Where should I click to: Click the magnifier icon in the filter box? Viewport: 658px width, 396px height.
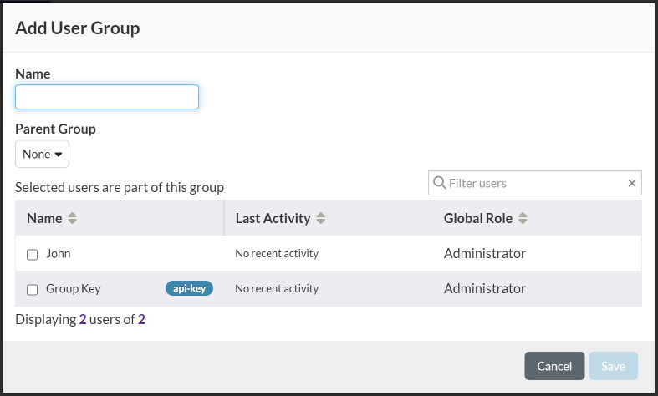439,183
